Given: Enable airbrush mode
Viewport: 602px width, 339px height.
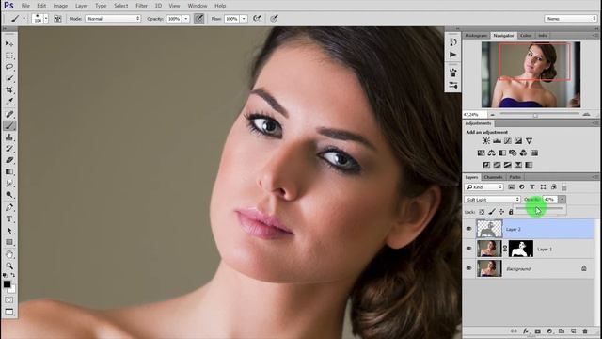Looking at the screenshot, I should point(257,19).
